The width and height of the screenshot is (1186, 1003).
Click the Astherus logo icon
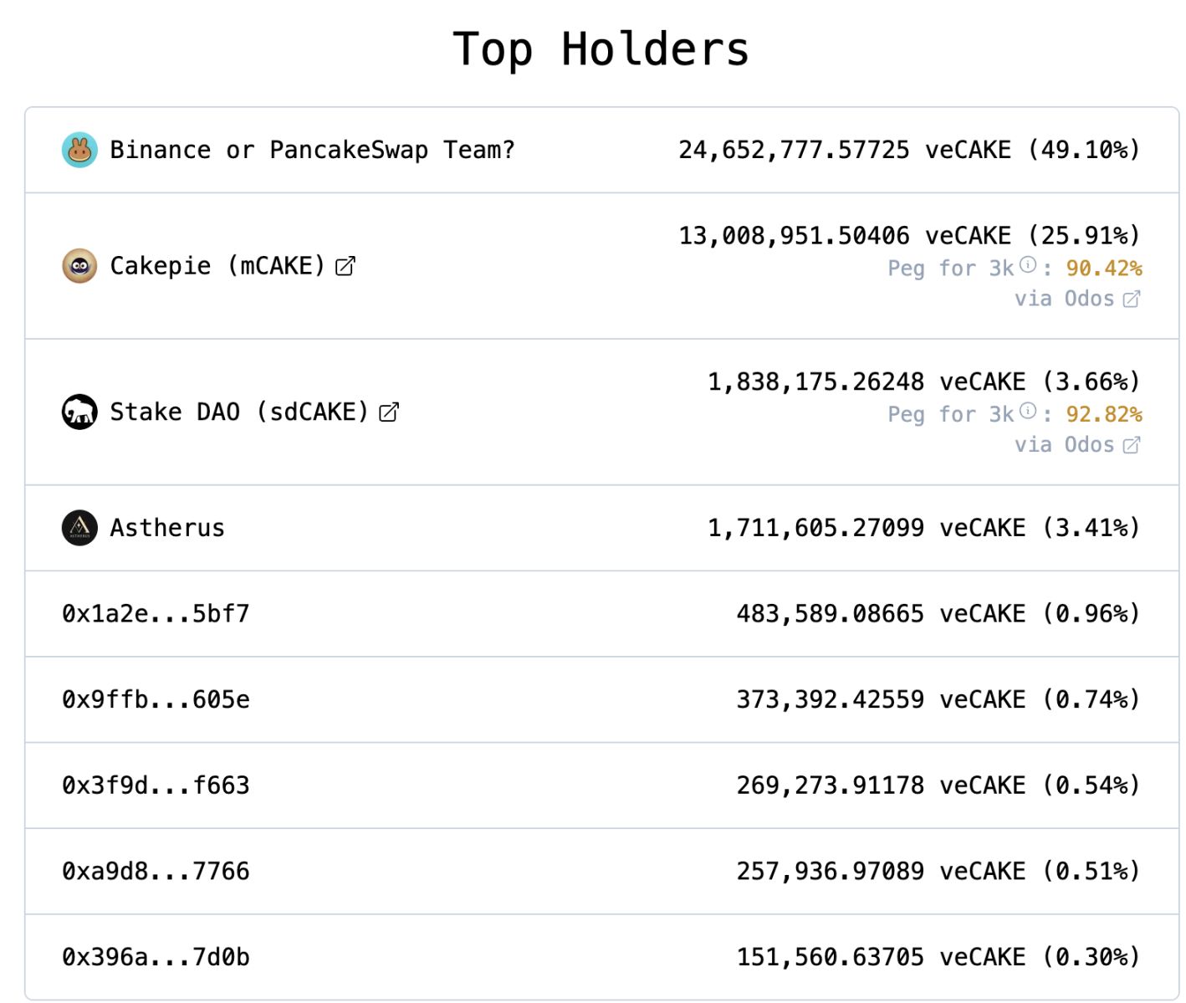click(x=79, y=528)
